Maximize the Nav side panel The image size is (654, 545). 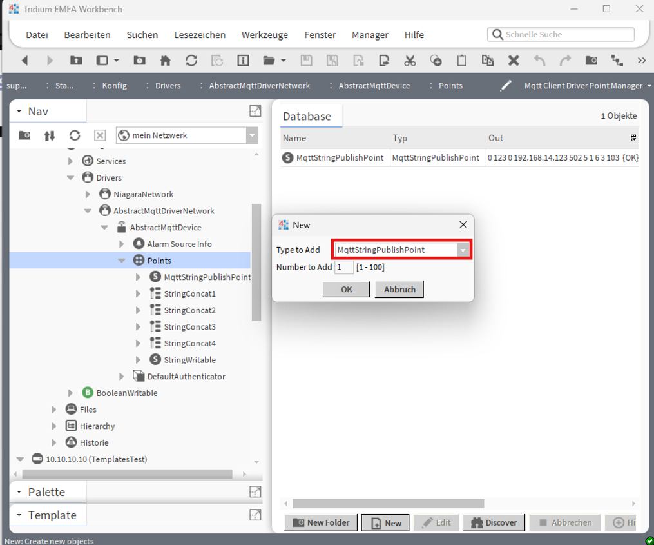(255, 111)
